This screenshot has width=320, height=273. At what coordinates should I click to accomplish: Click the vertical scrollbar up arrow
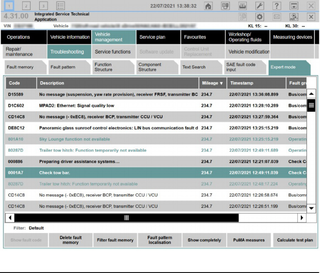pos(311,94)
